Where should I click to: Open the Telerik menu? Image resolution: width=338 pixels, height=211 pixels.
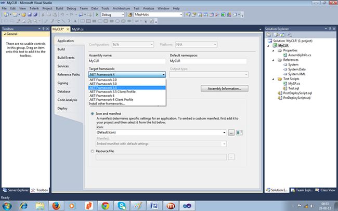point(34,8)
